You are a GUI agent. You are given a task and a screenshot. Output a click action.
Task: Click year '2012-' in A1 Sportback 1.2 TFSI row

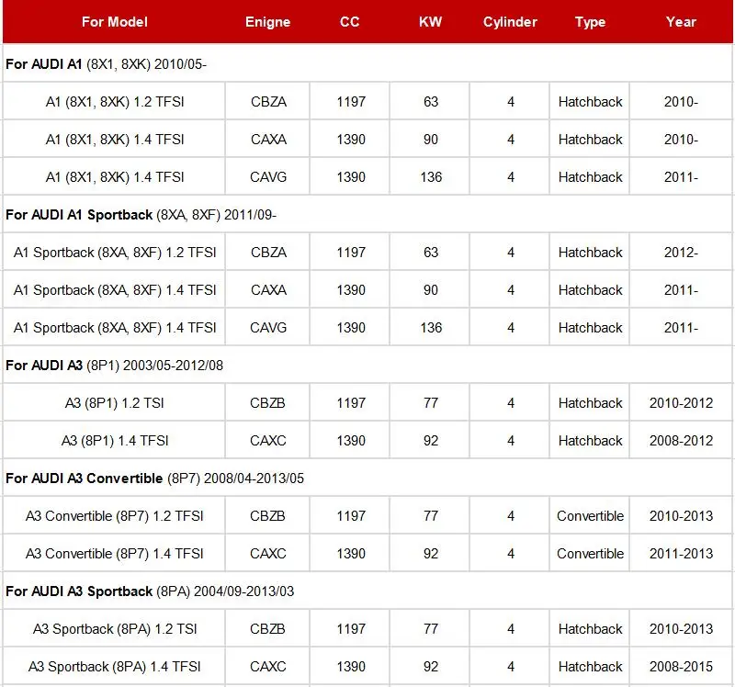click(x=681, y=253)
